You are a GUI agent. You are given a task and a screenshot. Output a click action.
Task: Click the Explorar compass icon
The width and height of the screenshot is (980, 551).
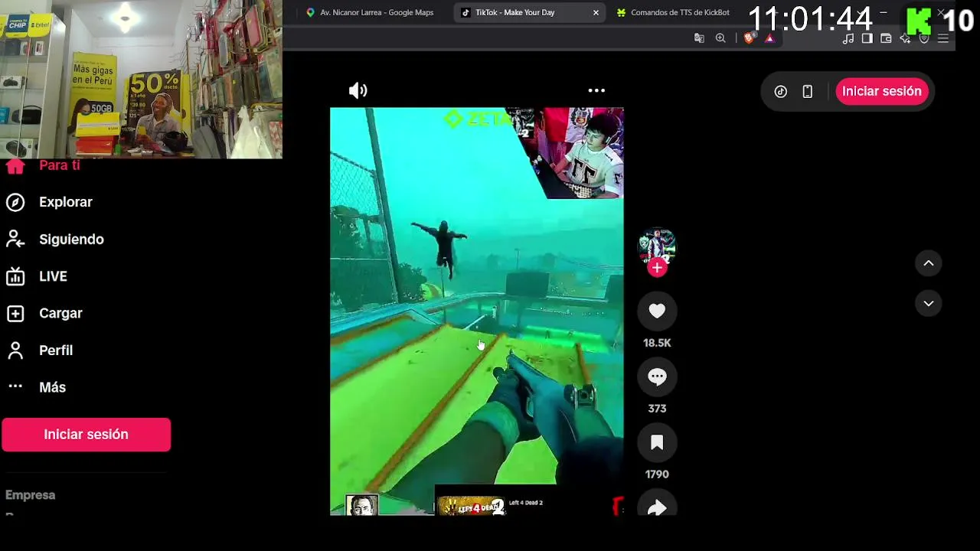pos(15,202)
